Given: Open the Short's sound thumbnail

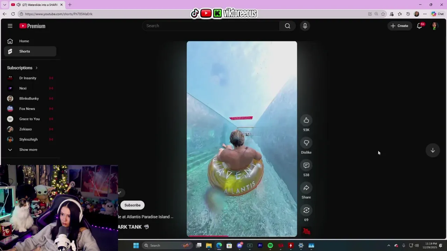Looking at the screenshot, I should [307, 231].
